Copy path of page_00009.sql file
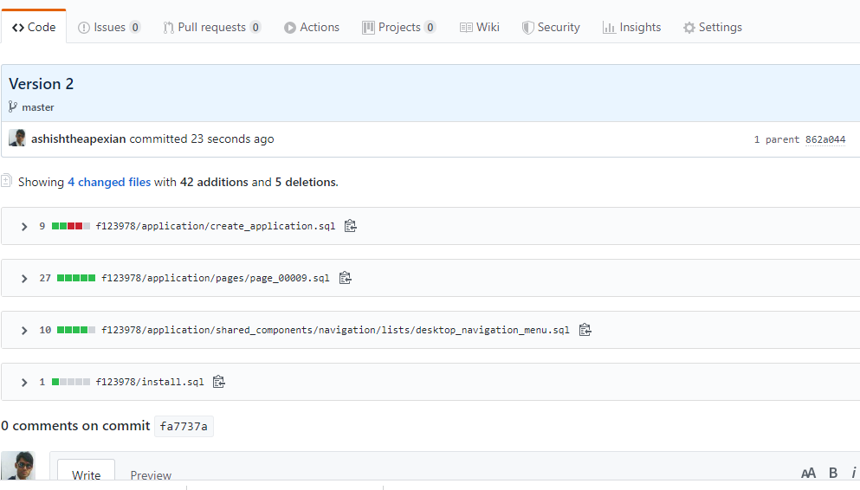 pos(345,278)
